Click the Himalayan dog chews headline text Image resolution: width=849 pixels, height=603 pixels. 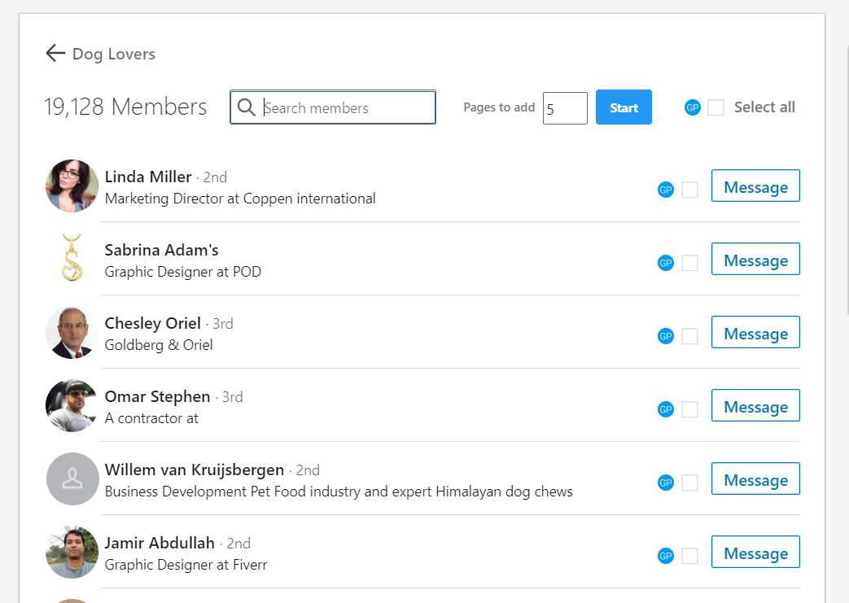[339, 492]
